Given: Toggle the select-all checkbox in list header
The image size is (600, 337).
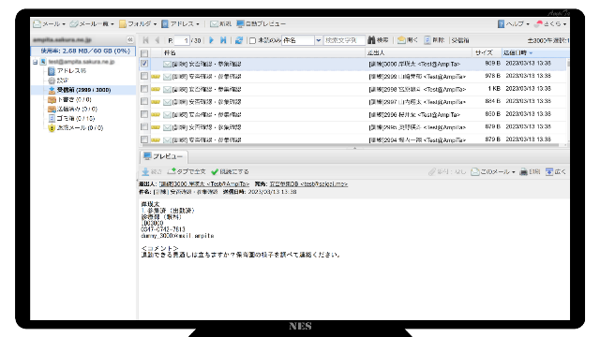Looking at the screenshot, I should click(144, 53).
